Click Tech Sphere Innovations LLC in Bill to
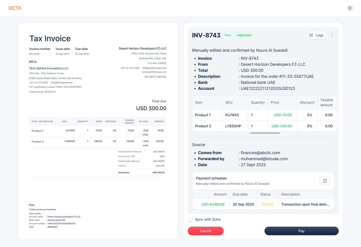The height and width of the screenshot is (247, 361). coord(49,68)
